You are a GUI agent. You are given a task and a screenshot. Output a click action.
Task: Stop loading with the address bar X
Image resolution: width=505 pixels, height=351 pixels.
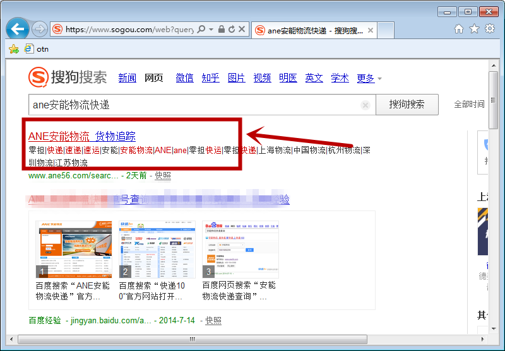tap(242, 29)
